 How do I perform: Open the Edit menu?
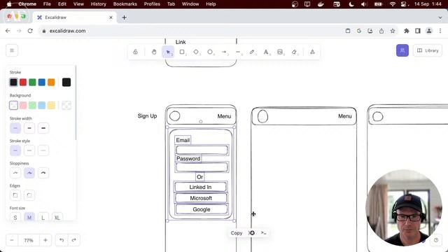pos(62,4)
